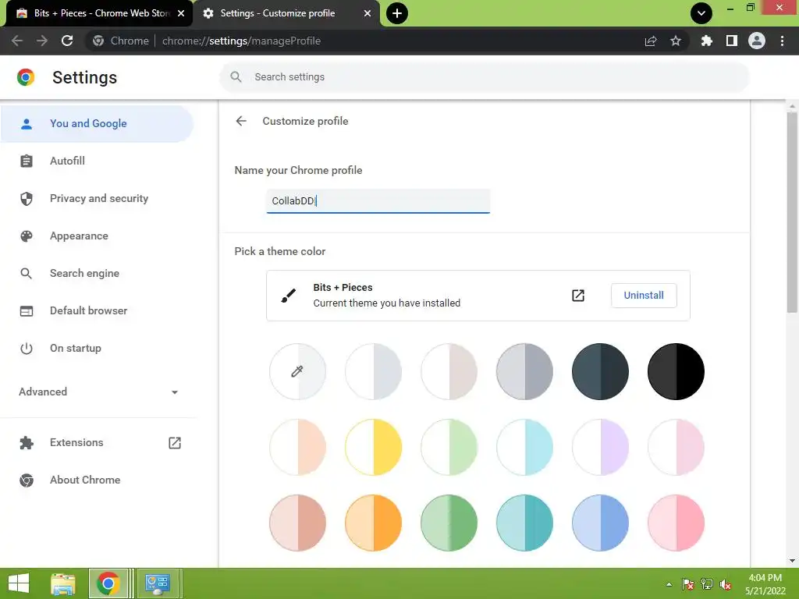Select the yellow theme swatch

(374, 447)
